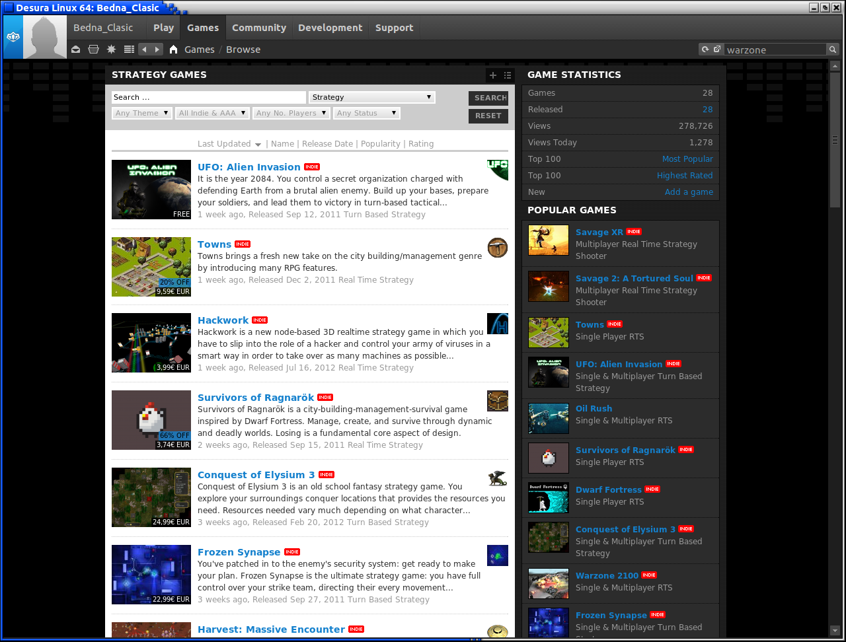Click the magnifier search icon
Viewport: 846px width, 642px height.
tap(832, 50)
